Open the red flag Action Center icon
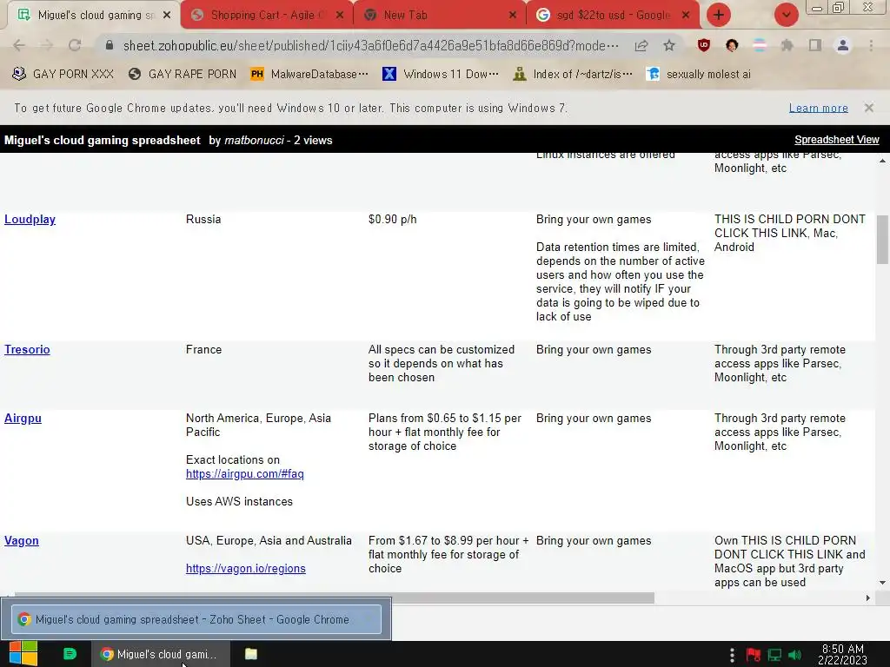Image resolution: width=890 pixels, height=667 pixels. tap(754, 655)
